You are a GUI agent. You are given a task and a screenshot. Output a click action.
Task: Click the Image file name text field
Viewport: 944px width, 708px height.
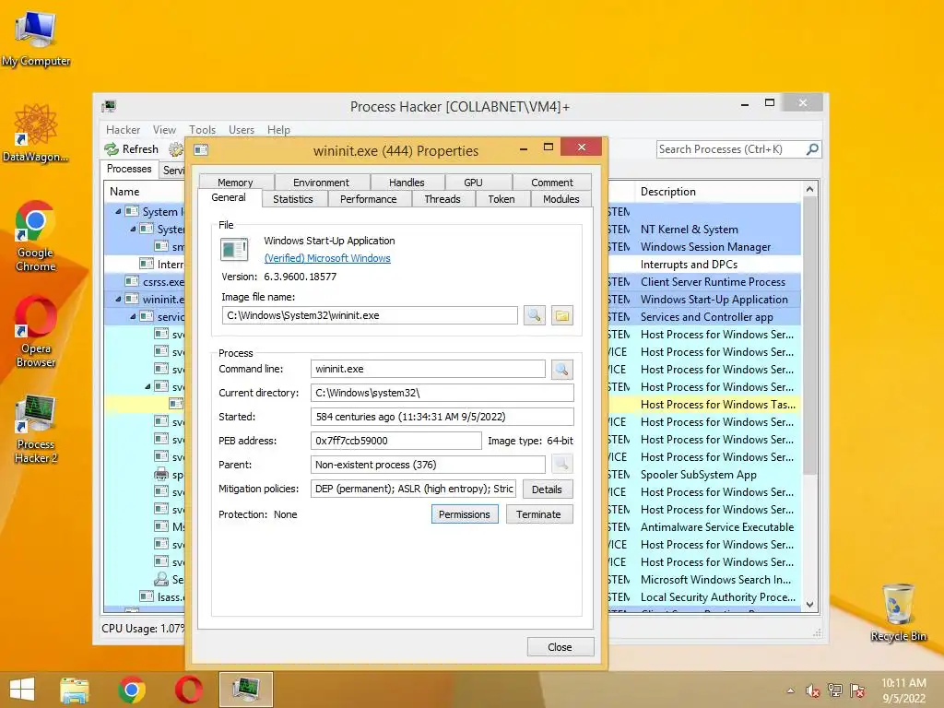click(370, 315)
